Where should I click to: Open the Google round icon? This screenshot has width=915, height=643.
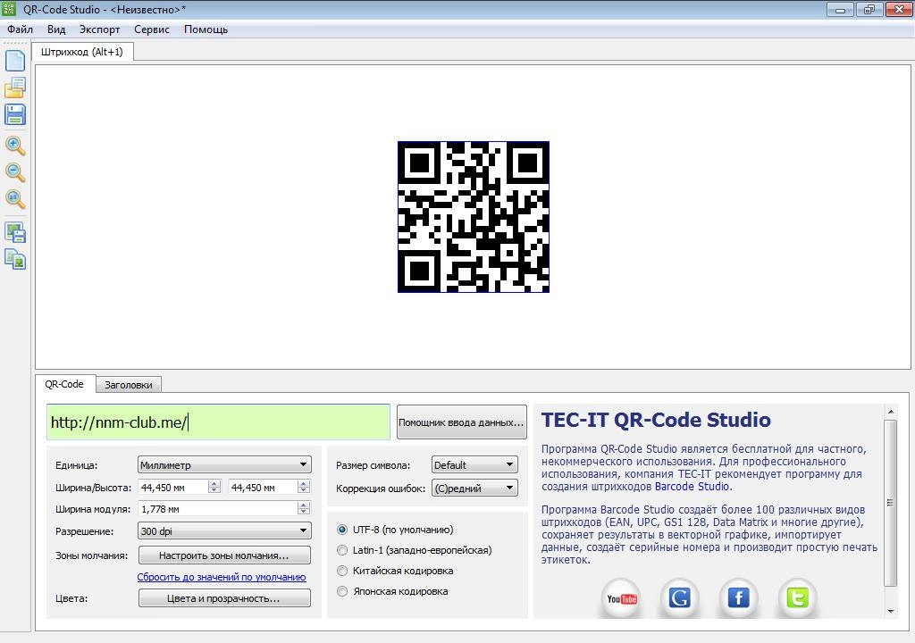click(680, 598)
